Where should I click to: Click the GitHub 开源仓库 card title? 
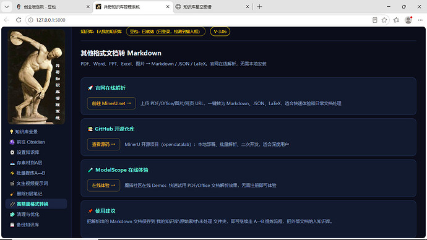click(x=114, y=129)
